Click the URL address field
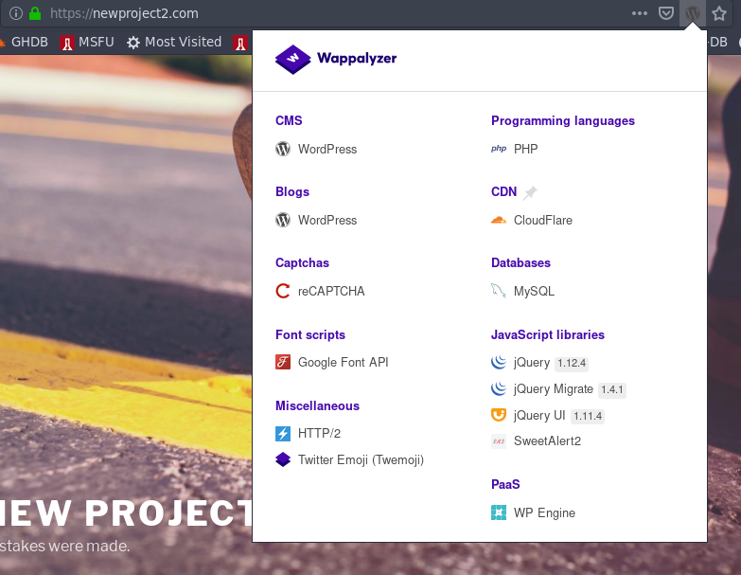This screenshot has width=741, height=575. click(x=331, y=13)
